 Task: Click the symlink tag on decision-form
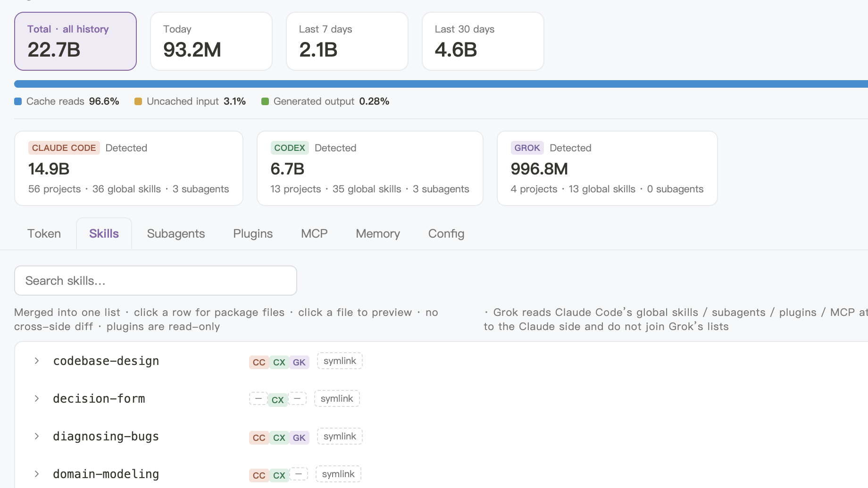337,398
